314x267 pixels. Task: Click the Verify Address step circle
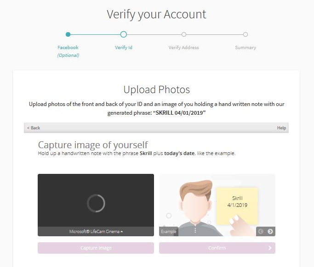tap(184, 34)
